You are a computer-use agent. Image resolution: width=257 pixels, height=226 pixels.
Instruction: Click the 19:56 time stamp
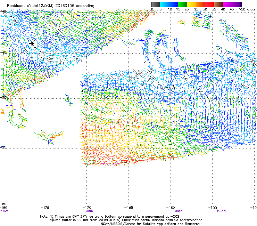pyautogui.click(x=88, y=211)
